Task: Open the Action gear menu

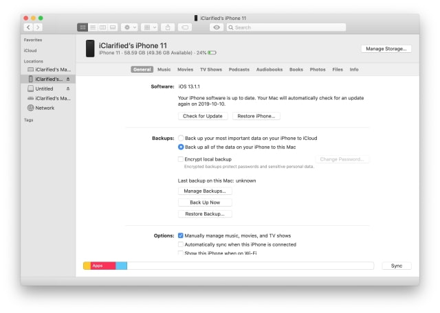Action: click(130, 27)
